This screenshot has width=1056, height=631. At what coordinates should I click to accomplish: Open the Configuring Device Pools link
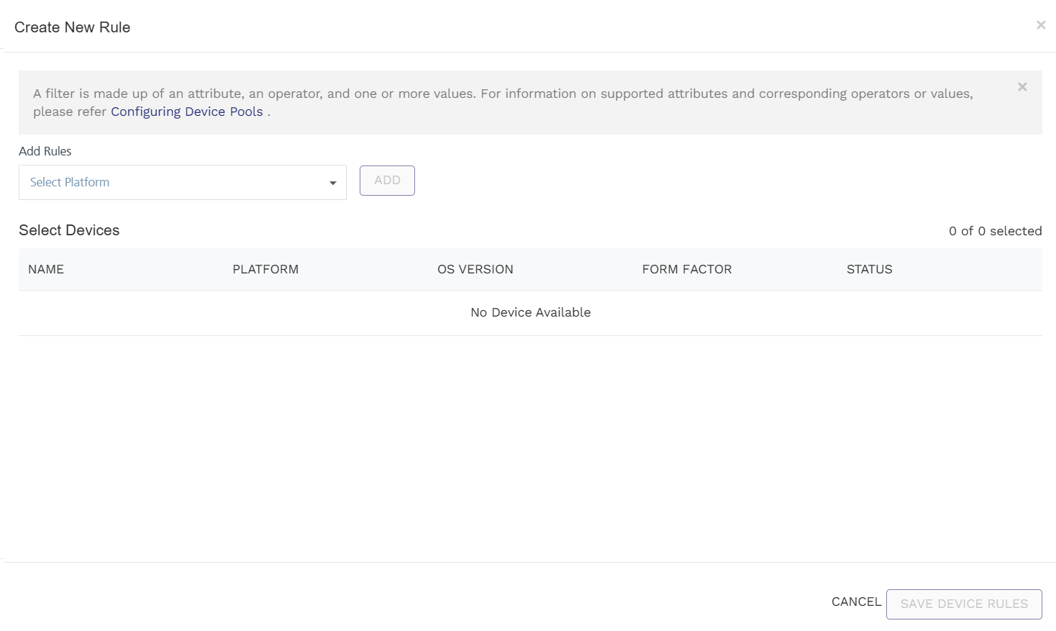click(x=186, y=112)
